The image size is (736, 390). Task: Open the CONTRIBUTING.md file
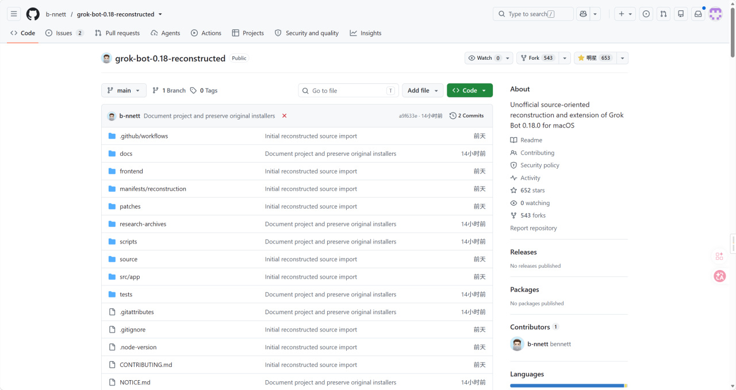146,365
